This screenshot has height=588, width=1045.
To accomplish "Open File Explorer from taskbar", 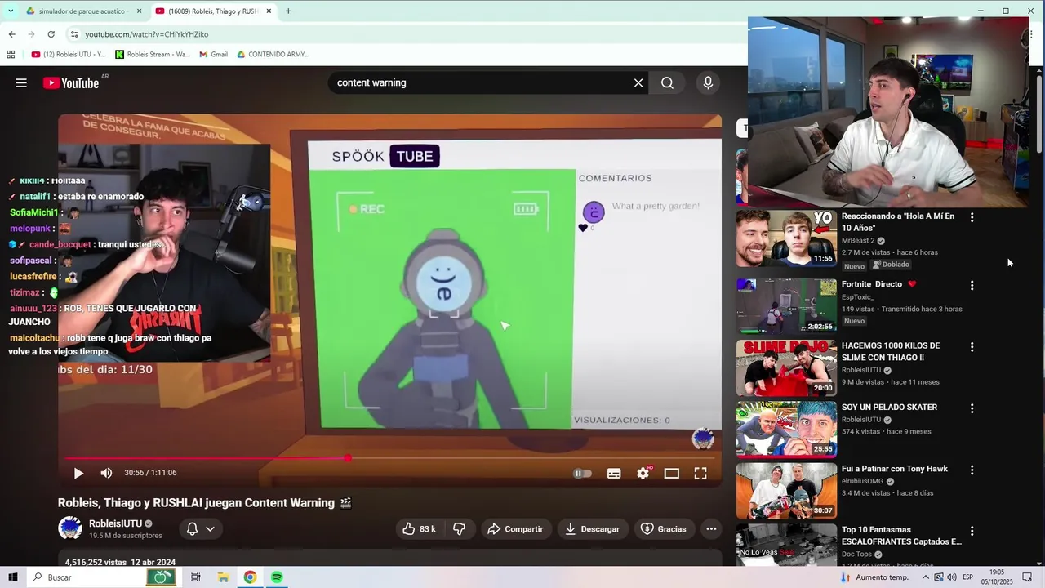I will tap(223, 577).
